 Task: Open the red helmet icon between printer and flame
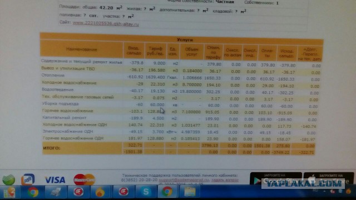(78, 192)
